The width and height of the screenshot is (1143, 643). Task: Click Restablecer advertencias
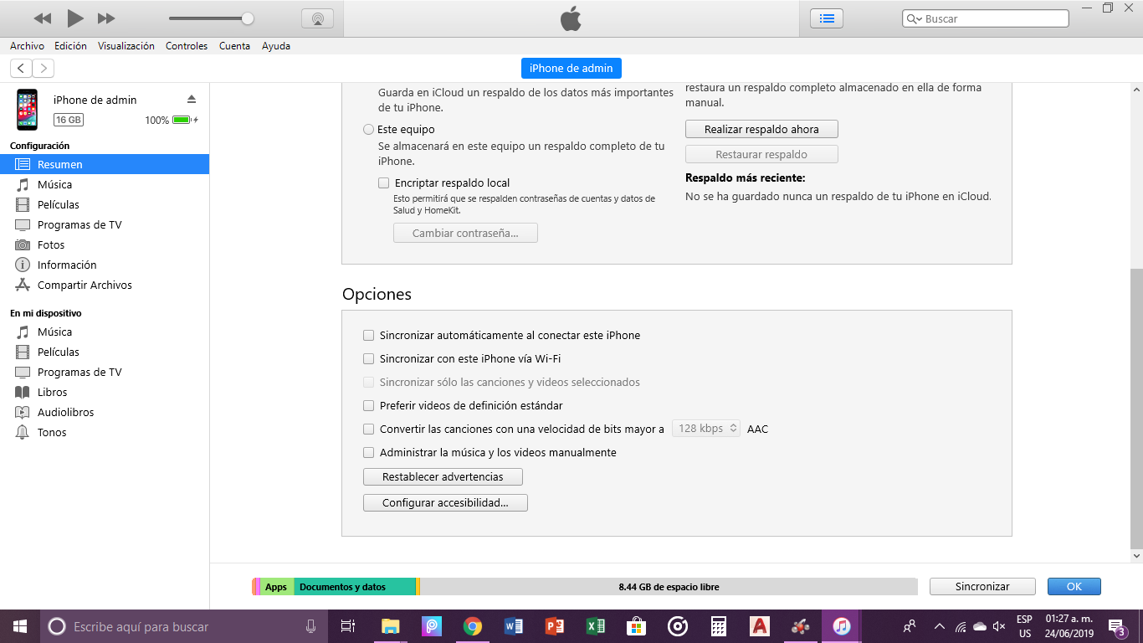(443, 477)
